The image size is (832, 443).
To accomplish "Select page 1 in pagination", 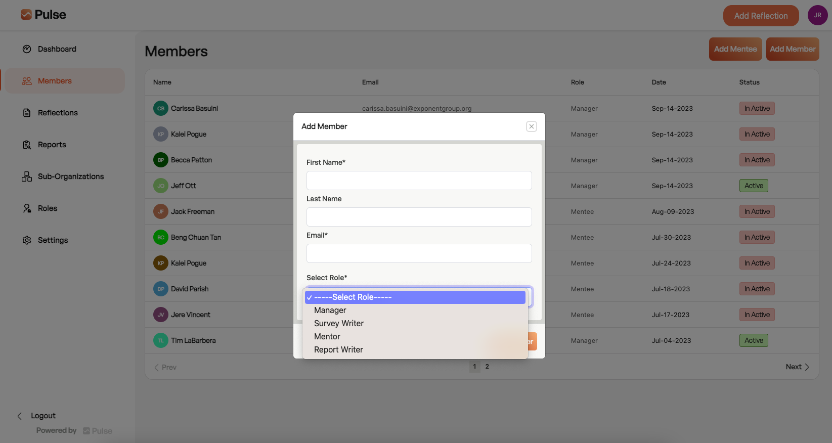I will click(x=474, y=367).
